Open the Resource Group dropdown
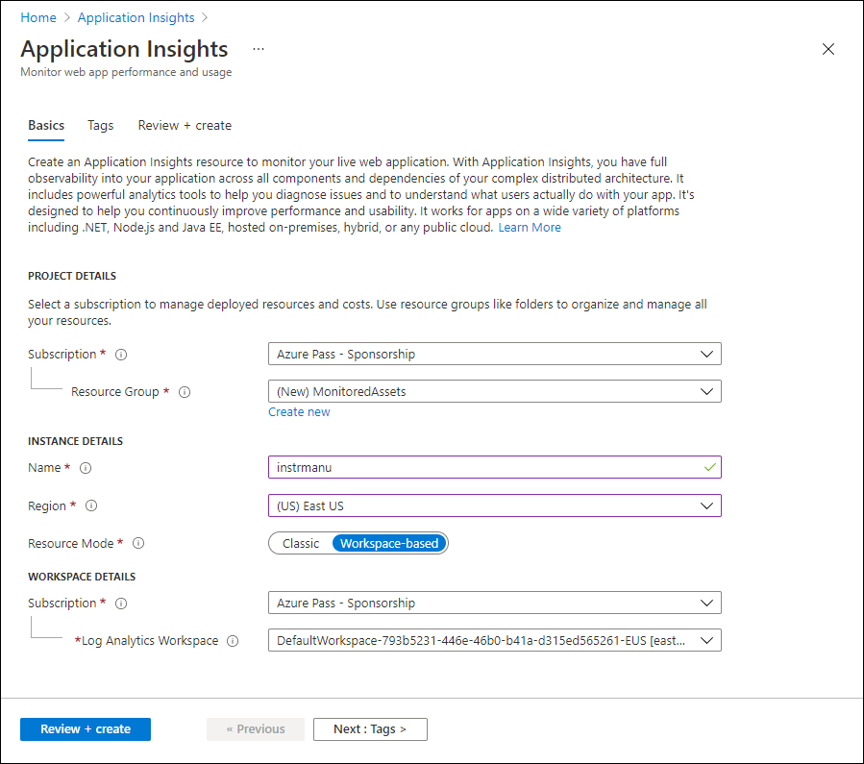The height and width of the screenshot is (764, 864). point(494,391)
